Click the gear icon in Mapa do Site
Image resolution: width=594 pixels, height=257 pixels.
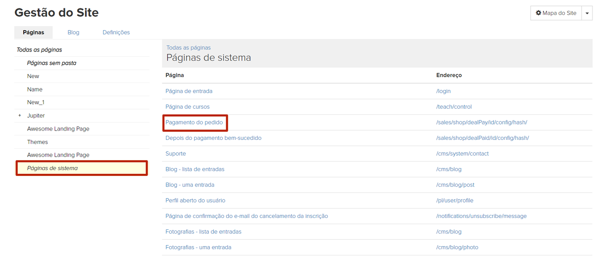(538, 13)
